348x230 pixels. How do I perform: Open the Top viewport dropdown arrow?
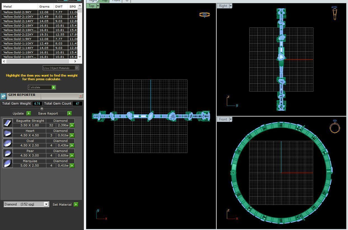(98, 6)
